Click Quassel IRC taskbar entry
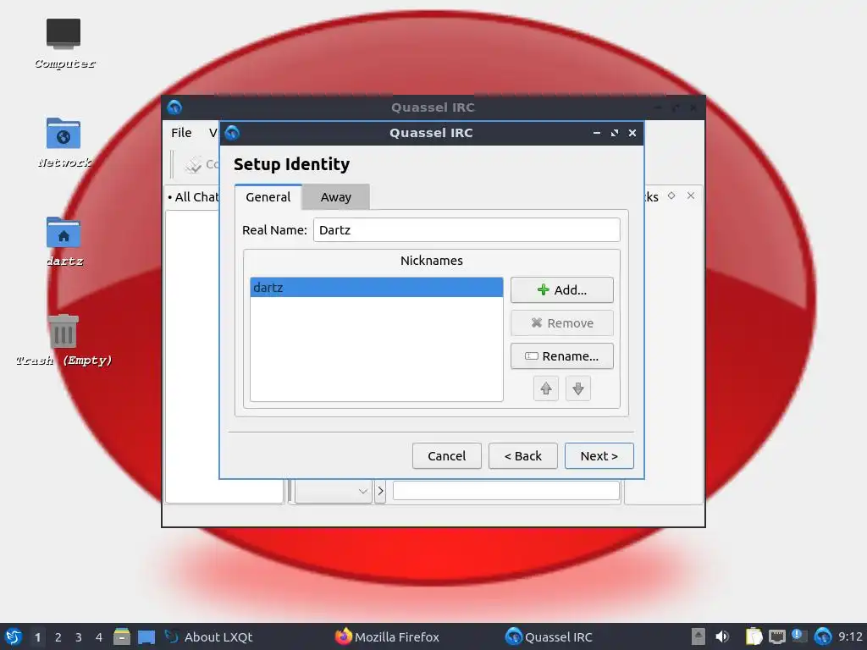Screen dimensions: 867x650 pos(549,636)
